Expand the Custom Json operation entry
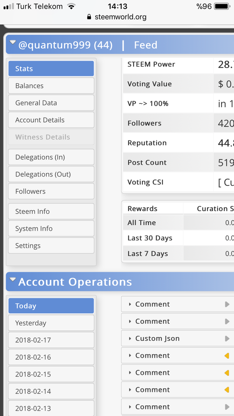The height and width of the screenshot is (416, 234). 157,339
